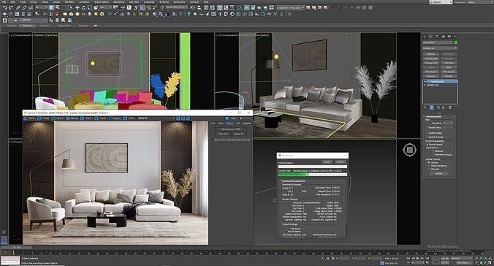Click the green object color swatch

tap(455, 42)
